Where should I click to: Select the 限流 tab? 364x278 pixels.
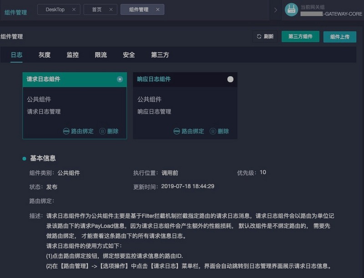click(101, 55)
